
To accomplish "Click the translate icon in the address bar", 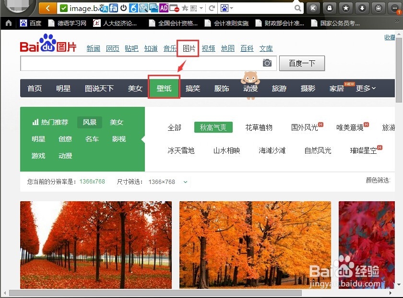I will pyautogui.click(x=102, y=8).
